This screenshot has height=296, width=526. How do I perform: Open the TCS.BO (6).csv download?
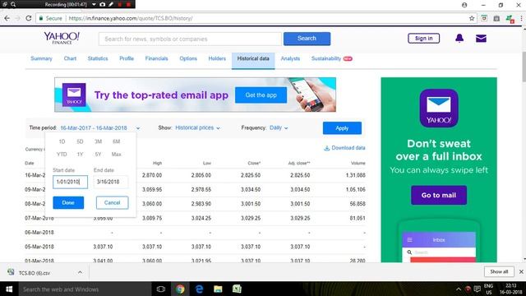pyautogui.click(x=34, y=273)
